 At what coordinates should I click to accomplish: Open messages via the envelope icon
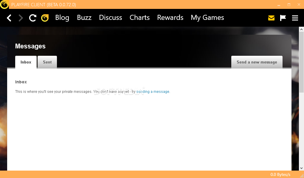pos(271,18)
